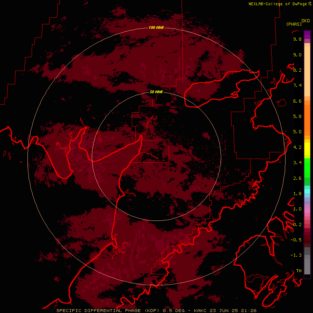Click the [PHAS] legend heading
The image size is (313, 313).
[x=294, y=24]
